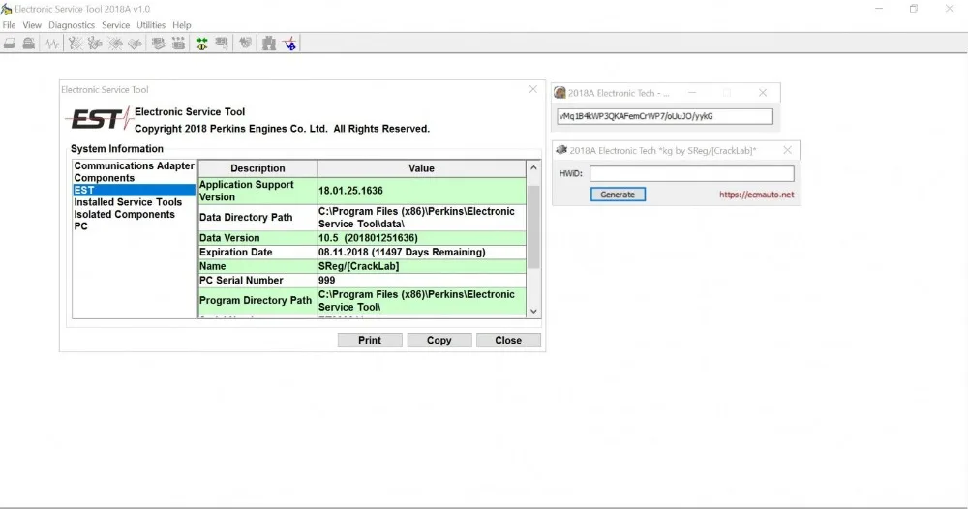Click the Print toolbar icon

pos(10,44)
